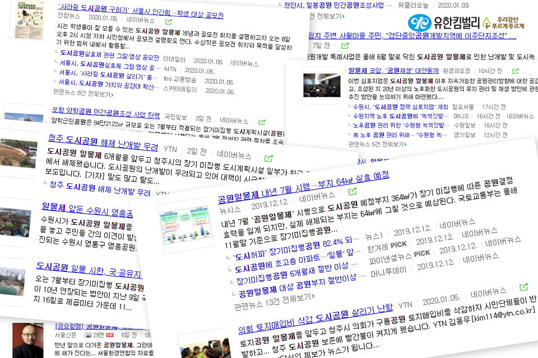Open headline 일몰제 코앞, '공원재생' 대안될까
The height and width of the screenshot is (358, 538).
pos(393,70)
